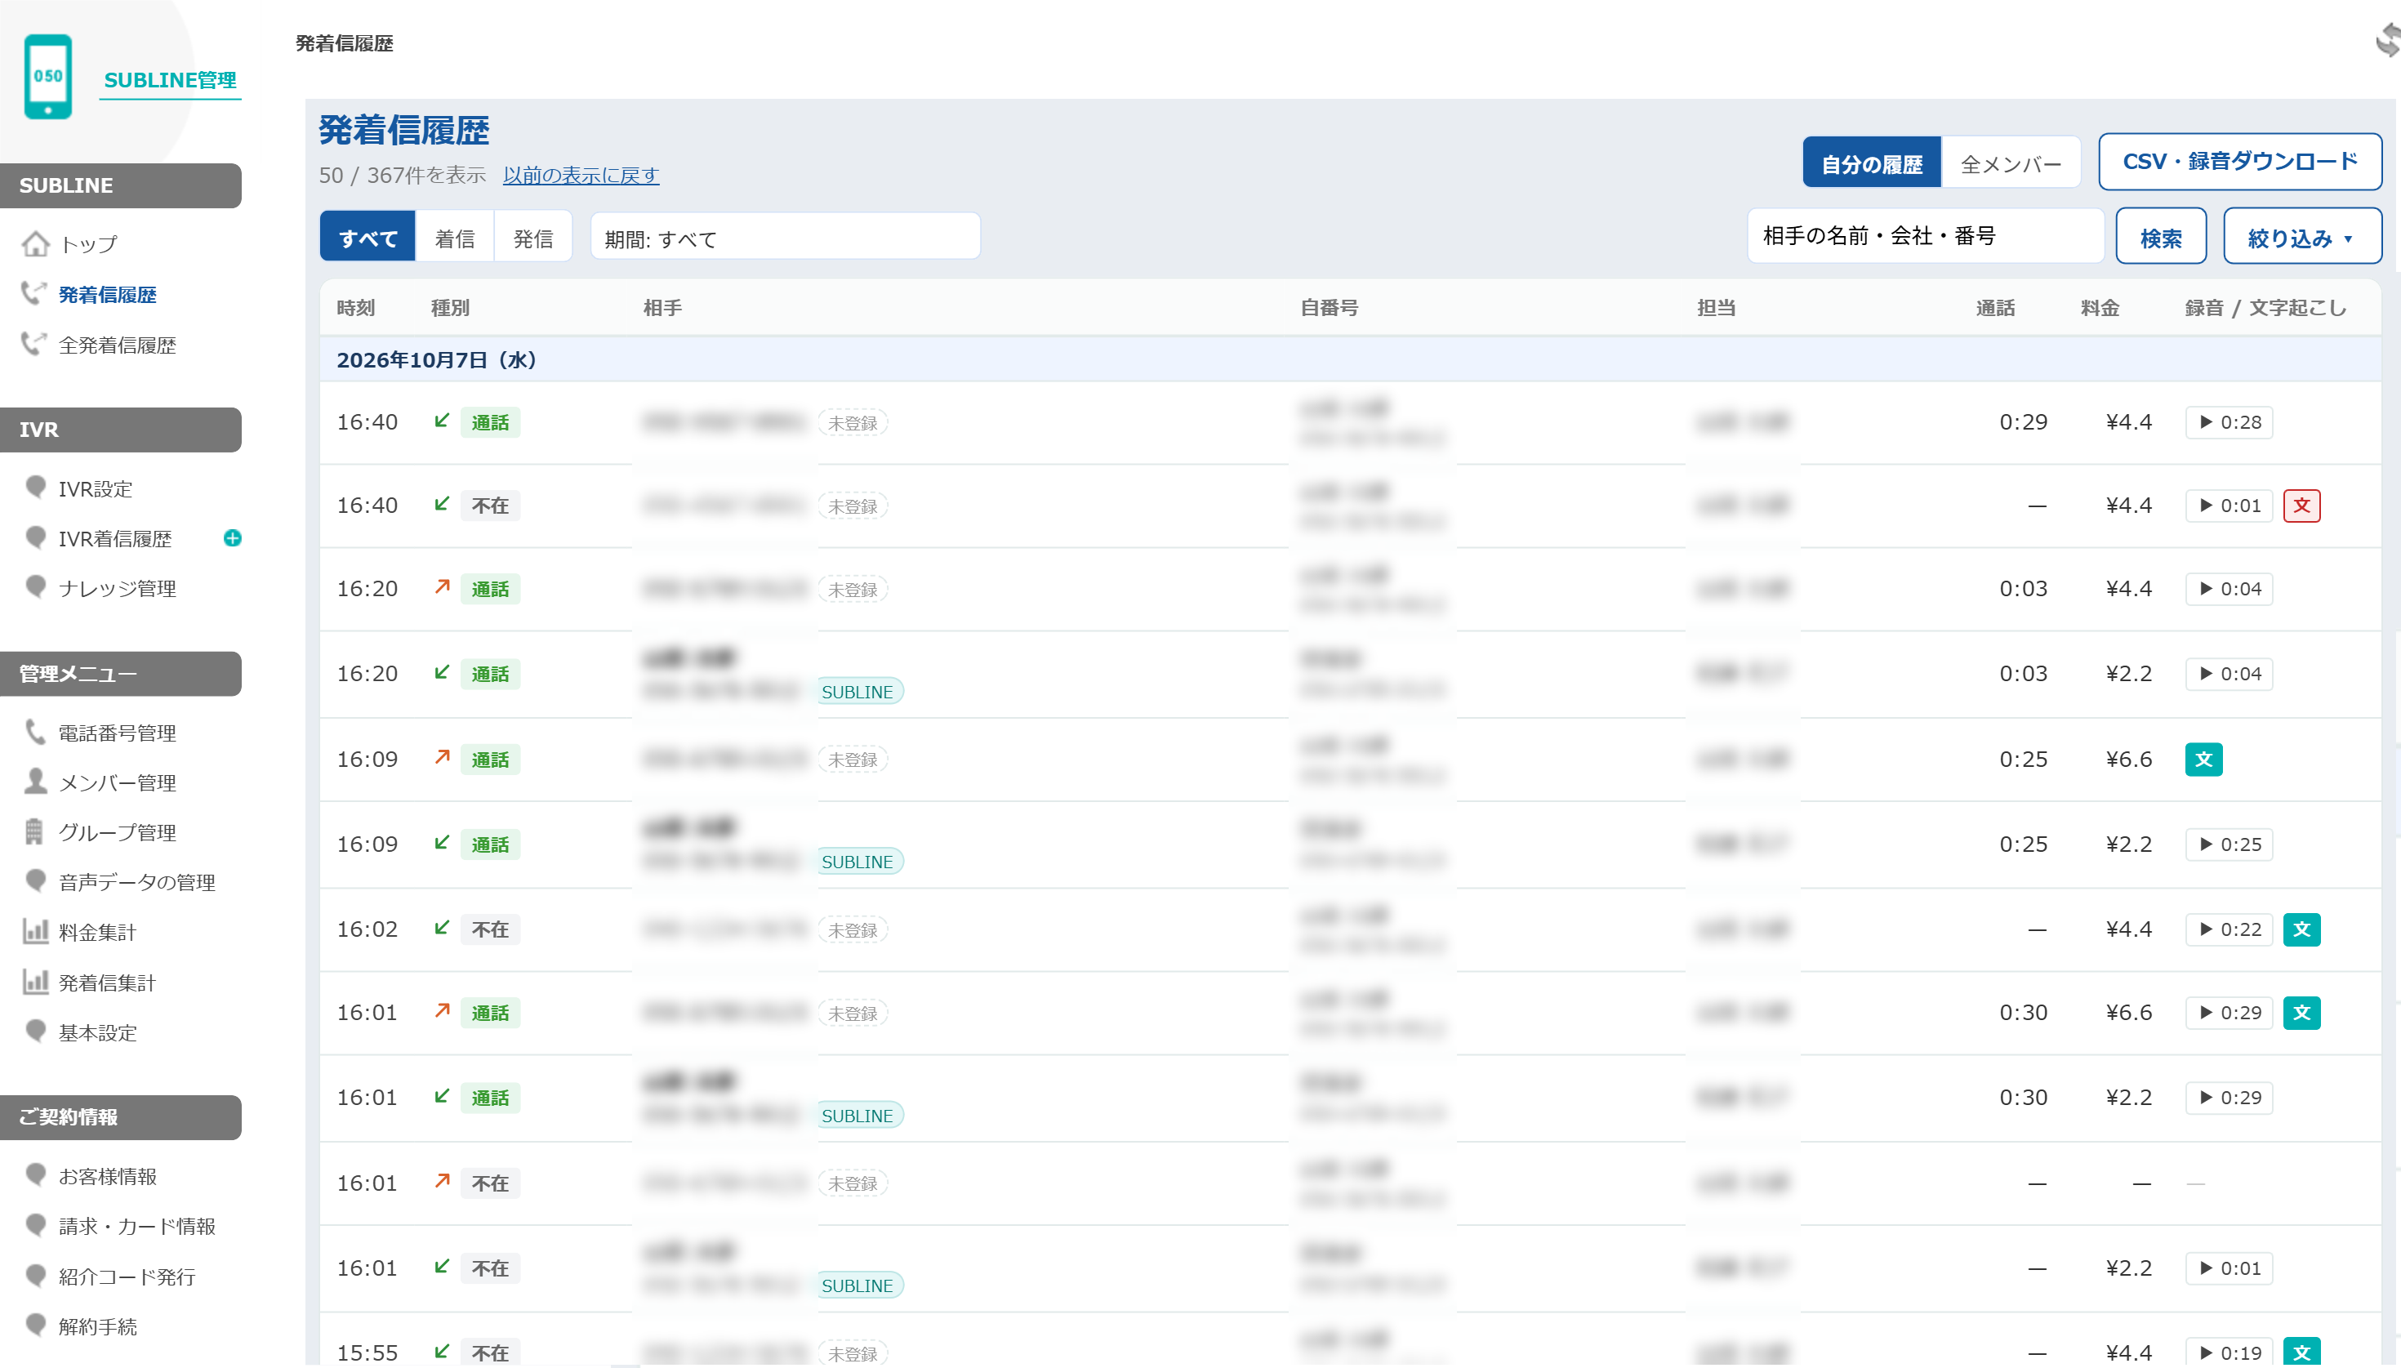Play the 0:01 recording of 16:01 ¥2.2 call

tap(2229, 1268)
